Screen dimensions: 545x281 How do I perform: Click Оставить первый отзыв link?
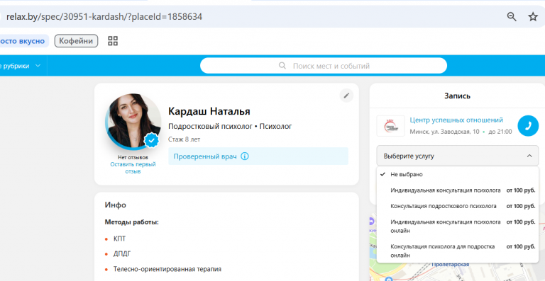[x=133, y=168]
